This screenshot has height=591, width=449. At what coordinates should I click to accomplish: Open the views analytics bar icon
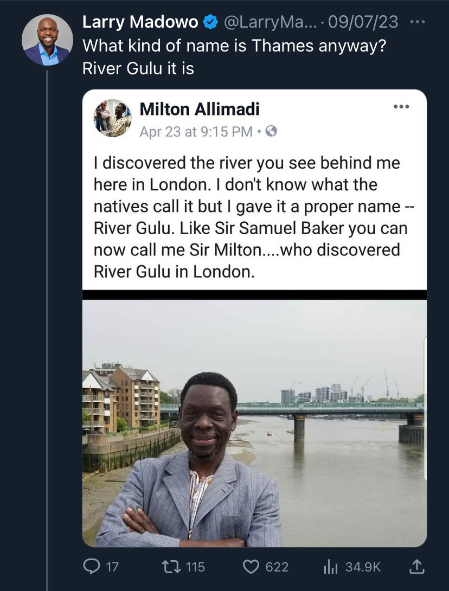tap(330, 567)
